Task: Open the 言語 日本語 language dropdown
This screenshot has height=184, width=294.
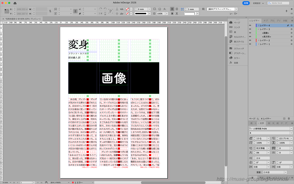Action: (x=285, y=172)
